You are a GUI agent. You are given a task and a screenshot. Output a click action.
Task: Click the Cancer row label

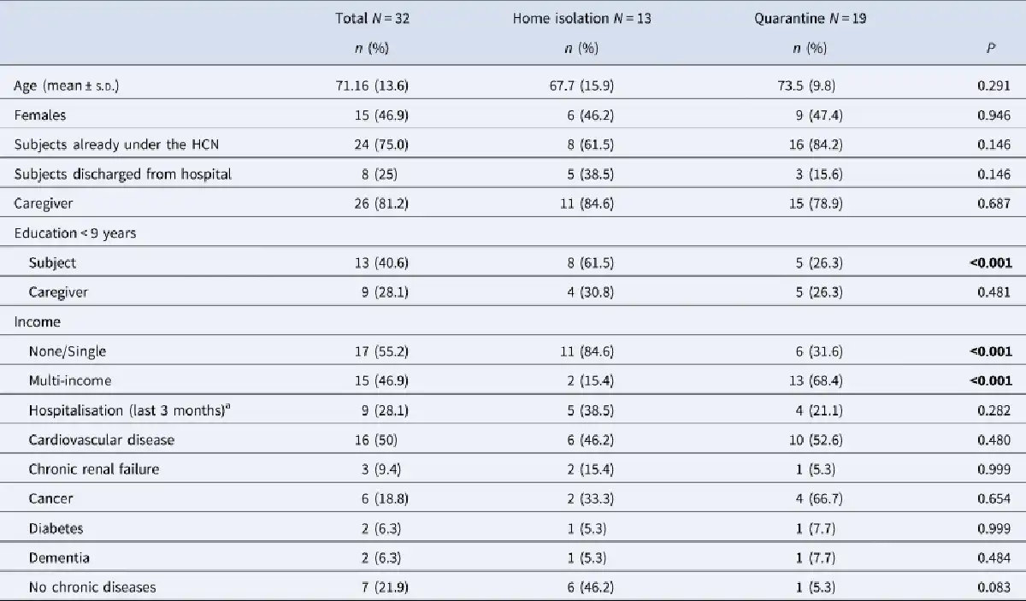click(50, 498)
